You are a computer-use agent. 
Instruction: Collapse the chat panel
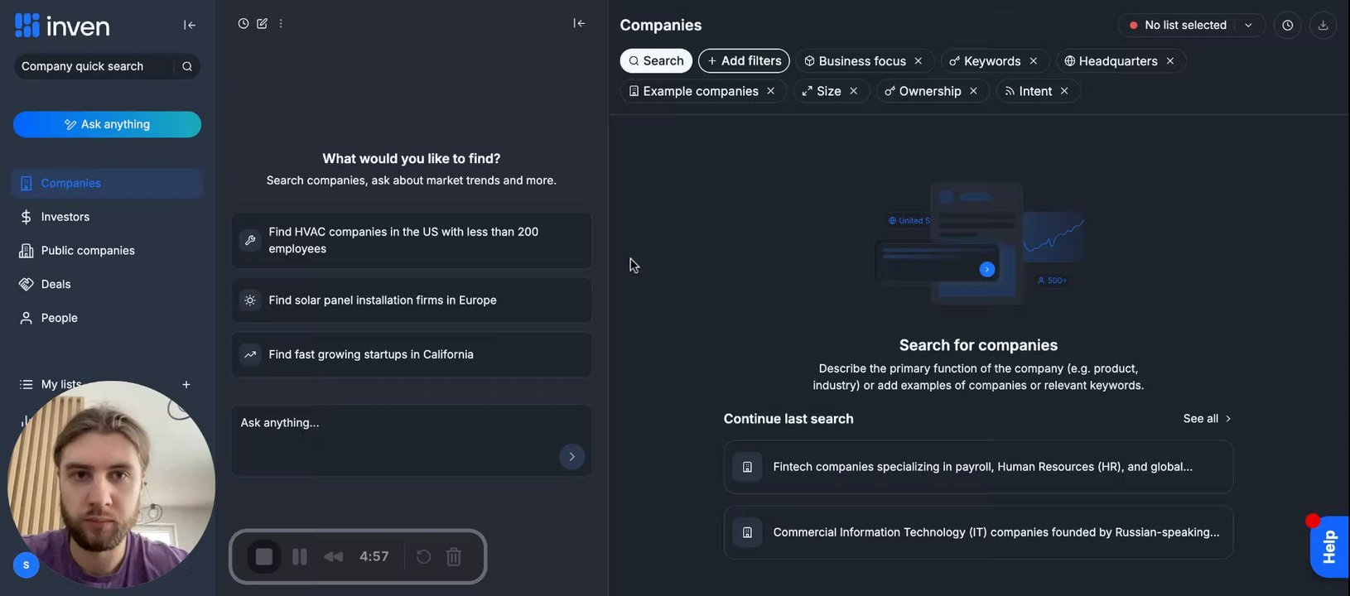click(x=579, y=24)
